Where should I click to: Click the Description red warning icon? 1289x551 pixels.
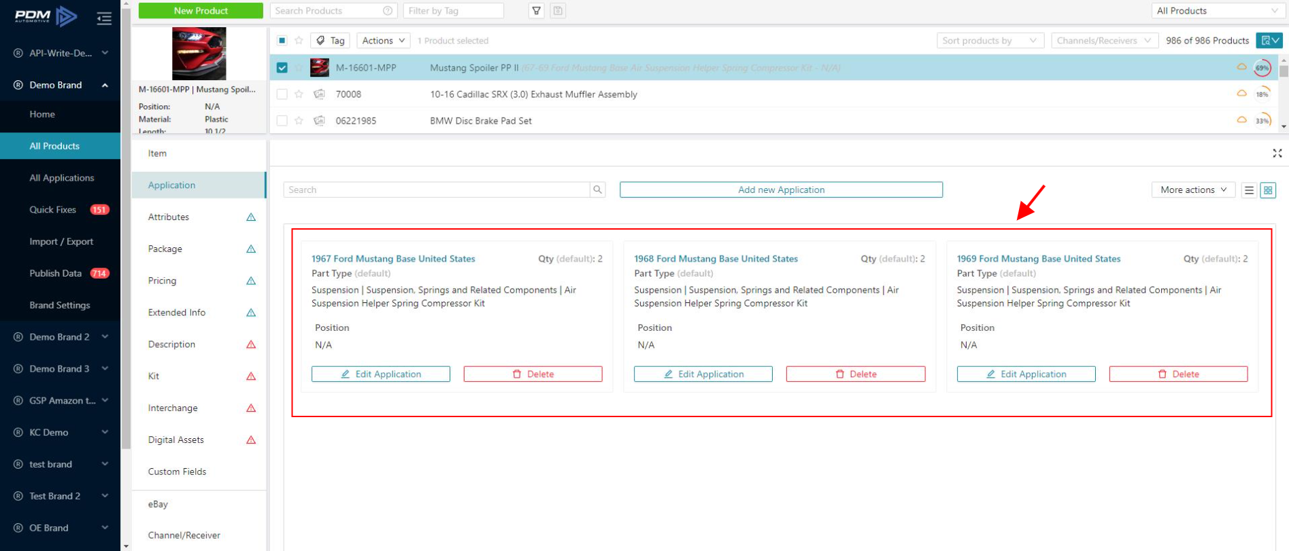251,344
